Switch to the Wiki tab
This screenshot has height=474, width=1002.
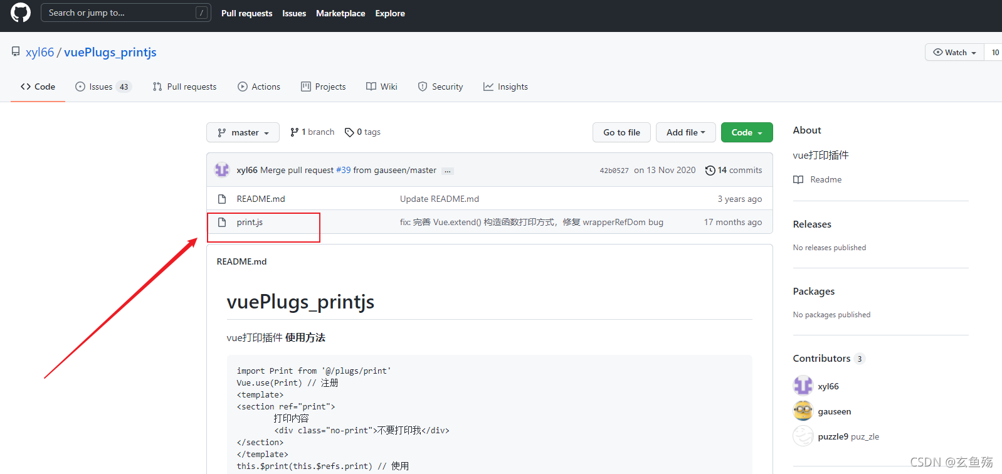[x=382, y=87]
